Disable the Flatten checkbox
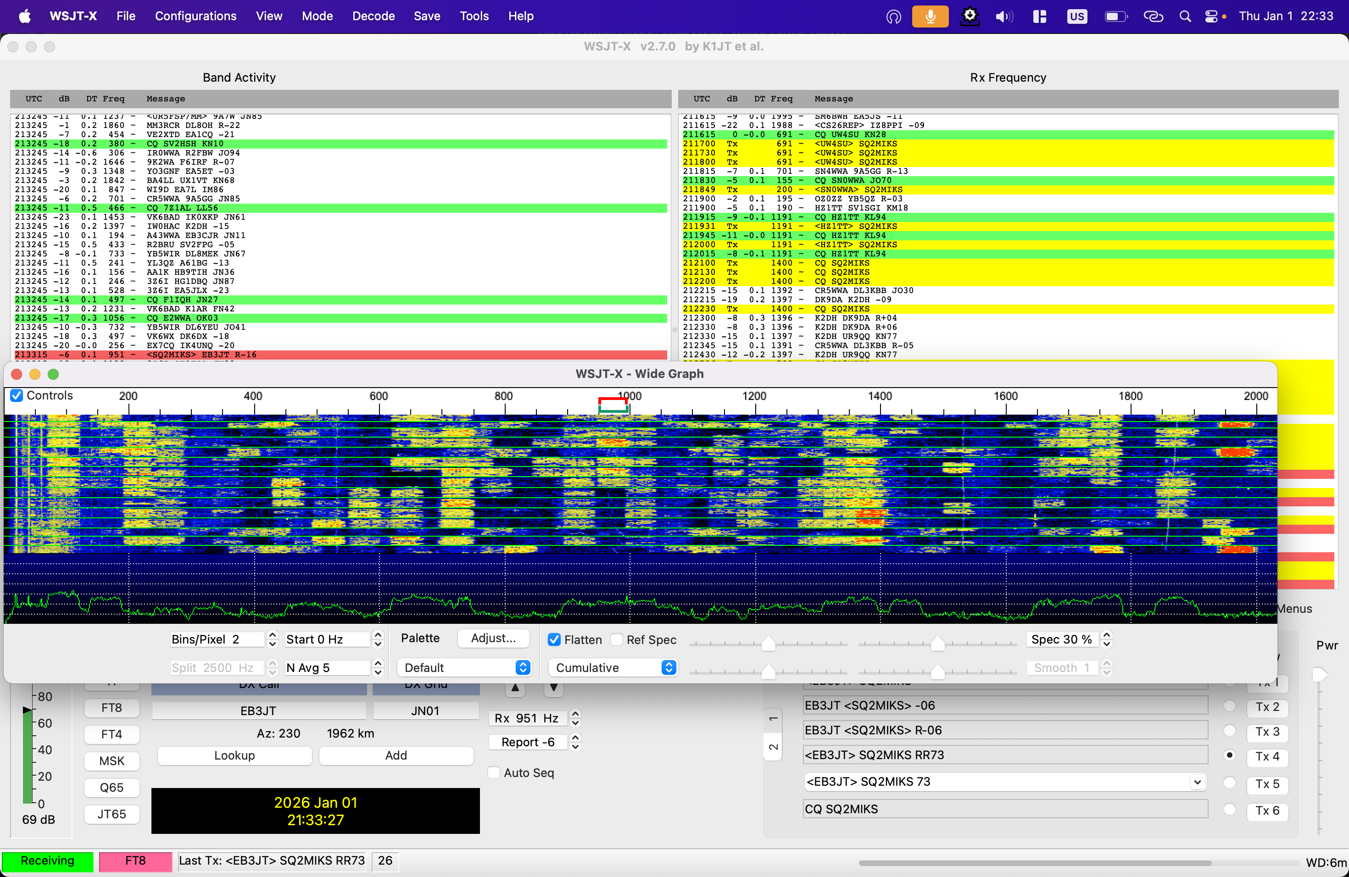The height and width of the screenshot is (877, 1349). [x=554, y=639]
